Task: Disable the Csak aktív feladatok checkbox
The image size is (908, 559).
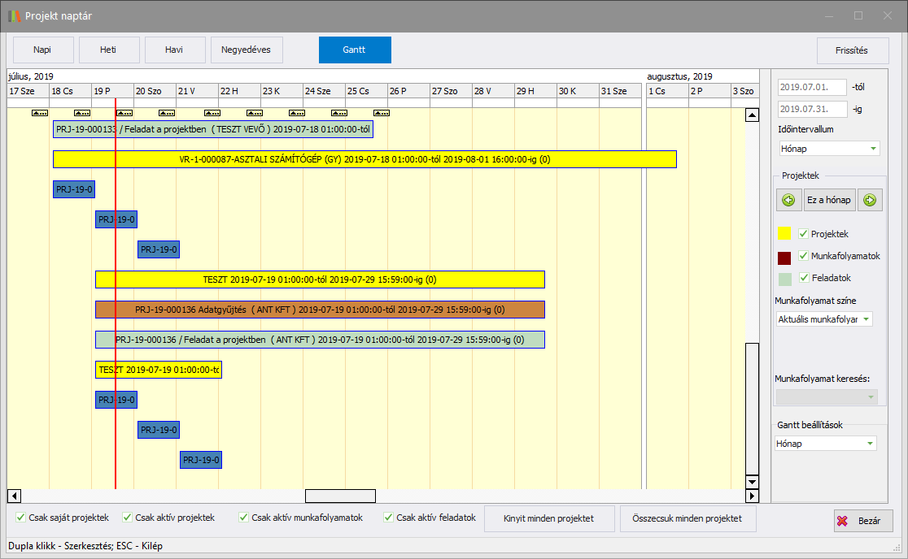Action: click(x=388, y=517)
